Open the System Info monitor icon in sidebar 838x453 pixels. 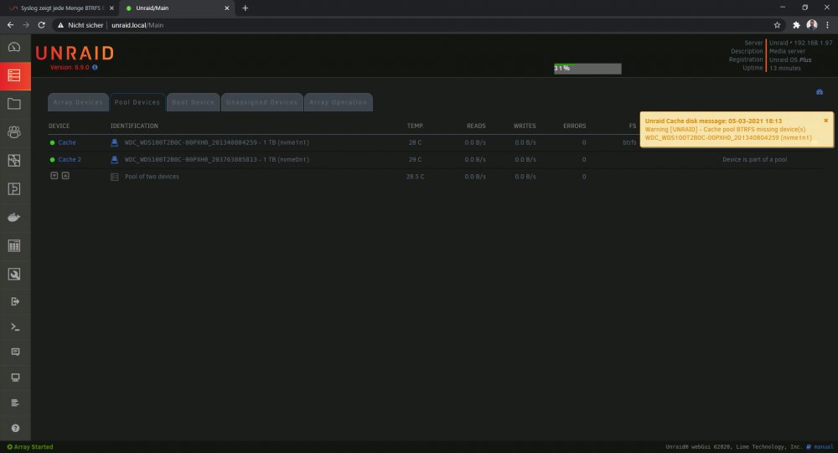(x=15, y=378)
